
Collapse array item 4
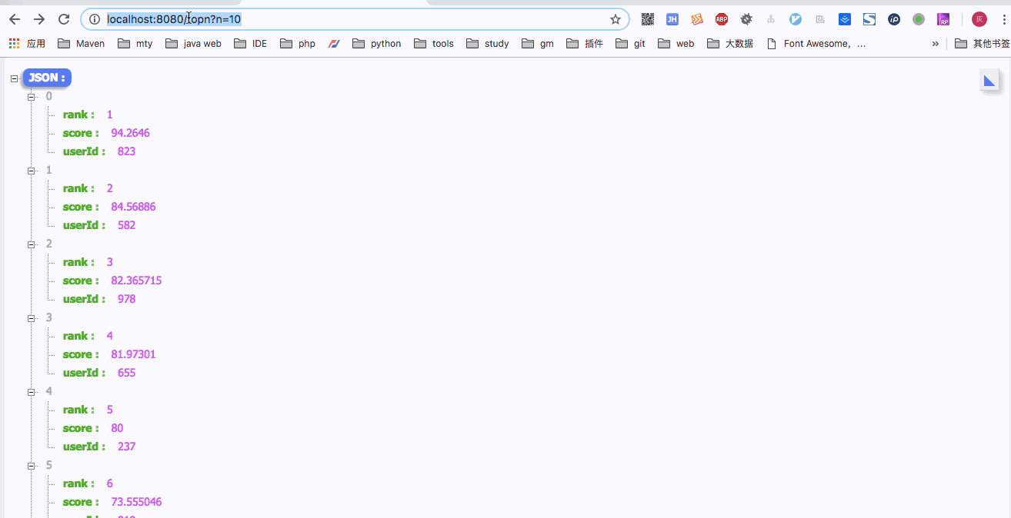32,392
